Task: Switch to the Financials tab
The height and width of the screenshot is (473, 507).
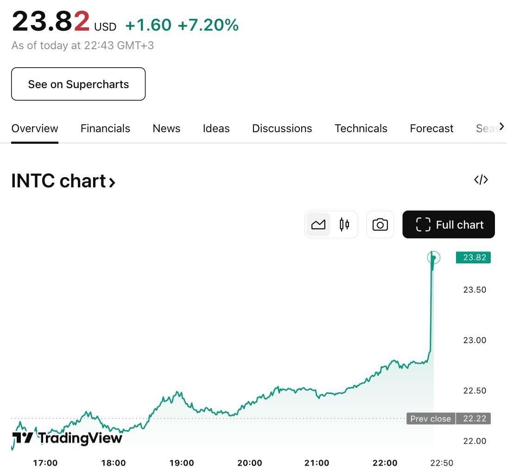Action: pos(105,128)
